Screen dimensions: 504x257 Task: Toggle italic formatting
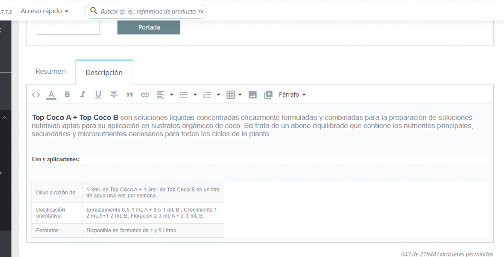pyautogui.click(x=83, y=95)
